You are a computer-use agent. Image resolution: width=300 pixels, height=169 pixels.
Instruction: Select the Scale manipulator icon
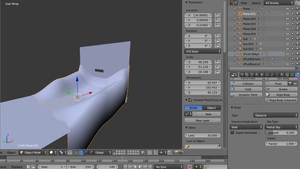pyautogui.click(x=91, y=153)
